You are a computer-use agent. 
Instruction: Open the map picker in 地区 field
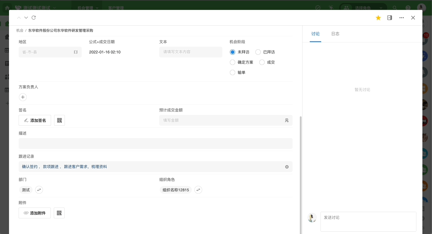76,52
